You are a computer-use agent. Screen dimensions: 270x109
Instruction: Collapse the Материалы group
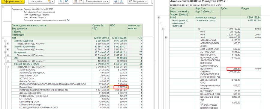tap(5, 52)
